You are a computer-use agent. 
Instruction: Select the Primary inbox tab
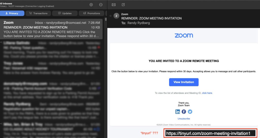(12, 13)
